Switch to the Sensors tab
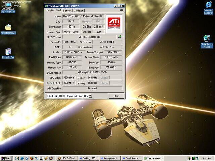This screenshot has height=161, width=215. (67, 10)
